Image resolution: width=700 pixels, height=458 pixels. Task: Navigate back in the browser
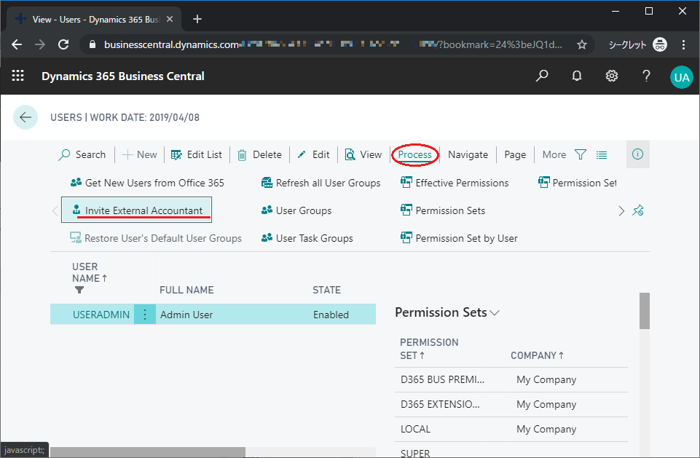(17, 44)
